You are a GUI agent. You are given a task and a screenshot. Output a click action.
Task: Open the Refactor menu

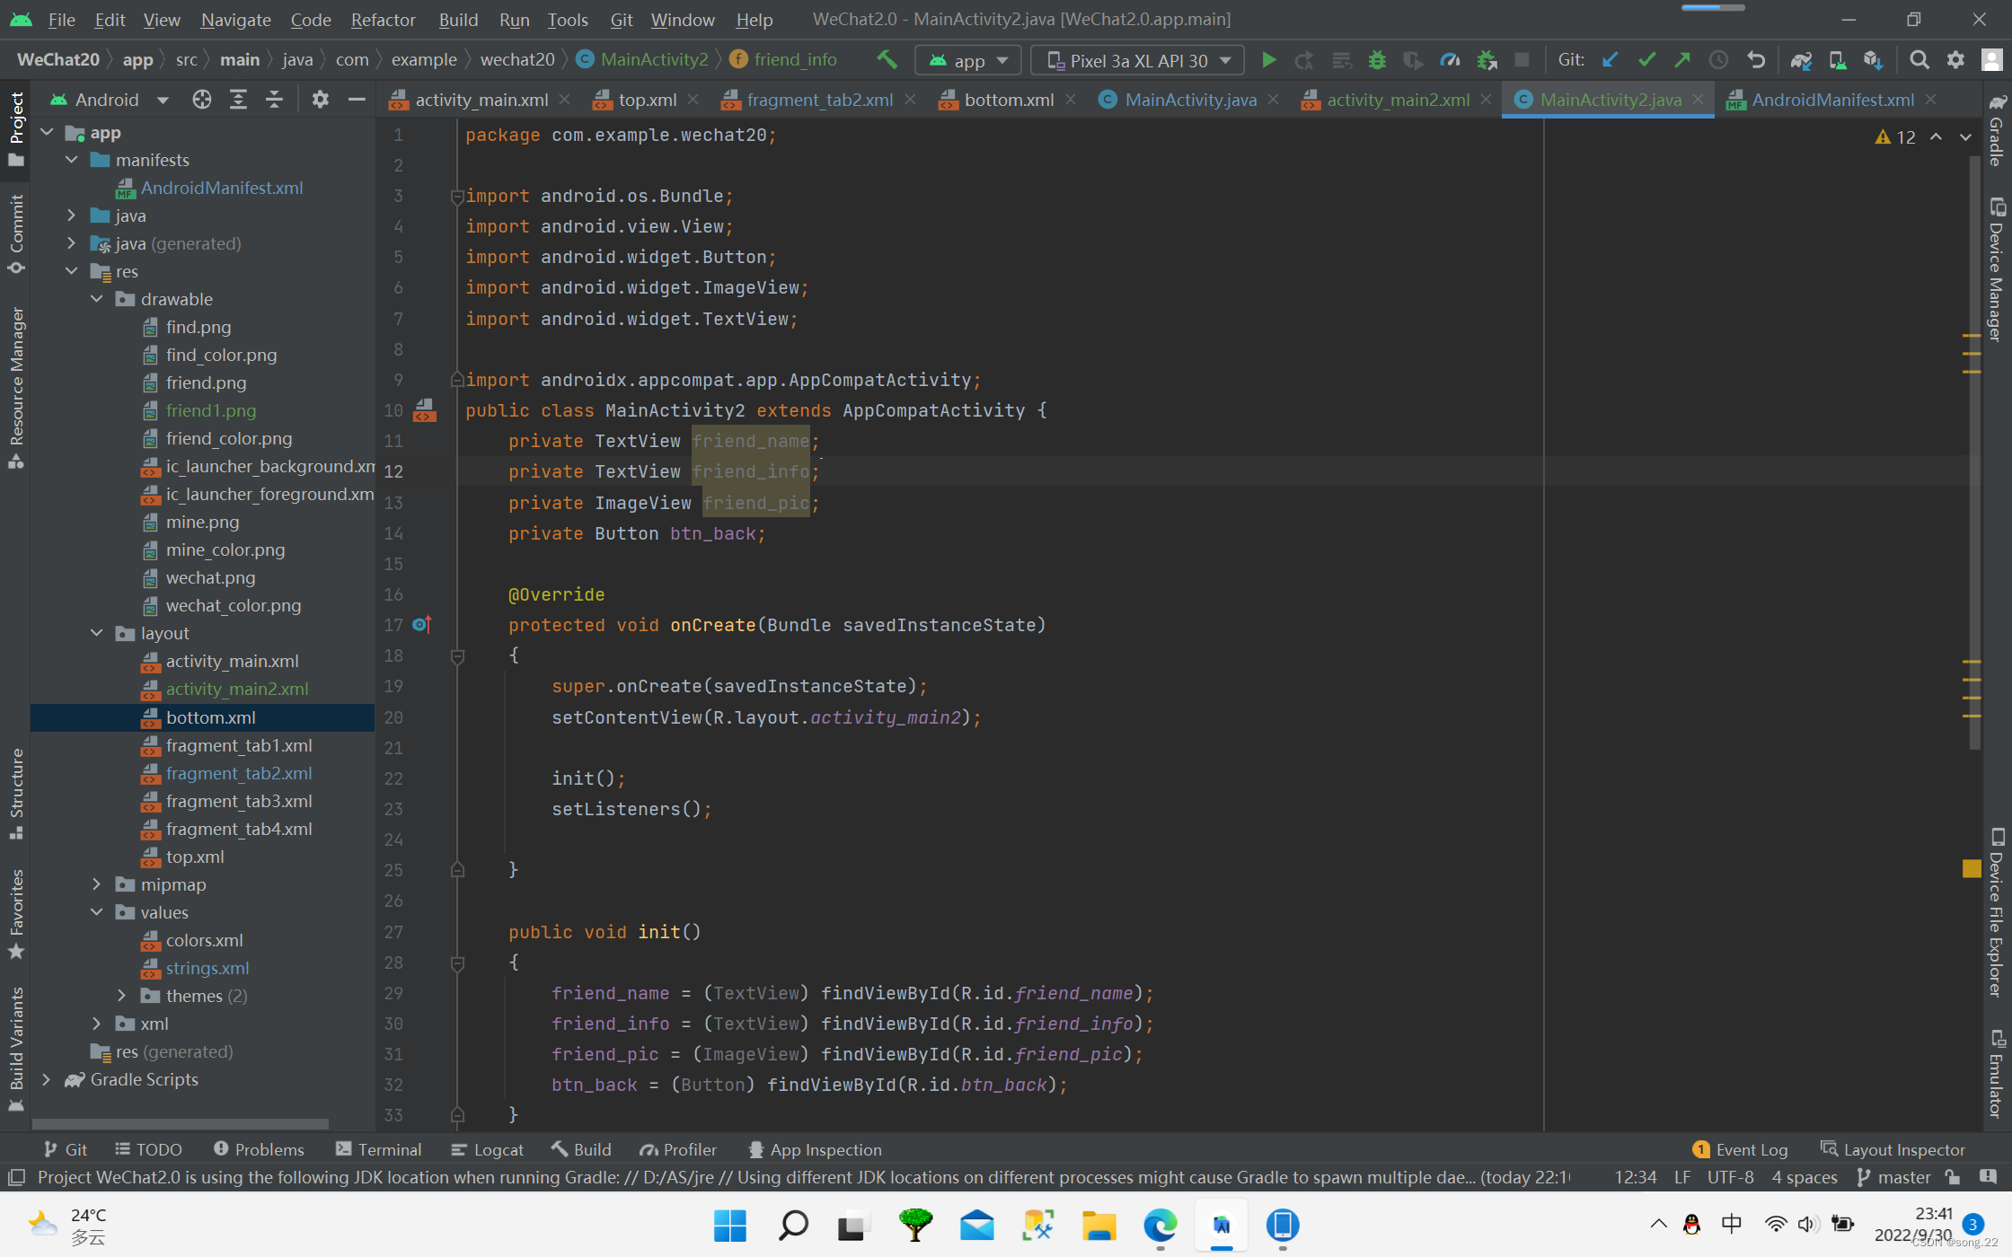(x=383, y=19)
